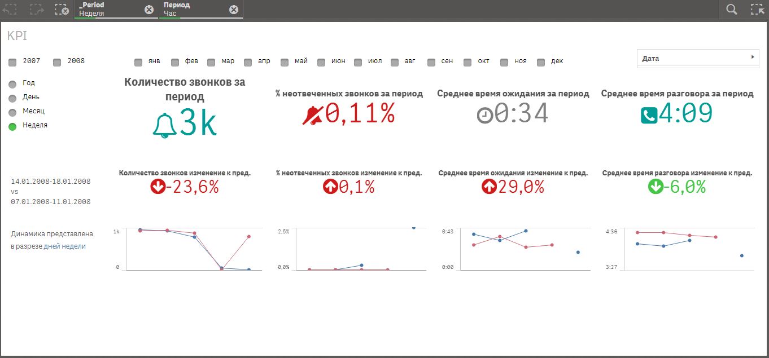This screenshot has width=769, height=358.
Task: Open the smart search magnifier icon
Action: point(732,10)
